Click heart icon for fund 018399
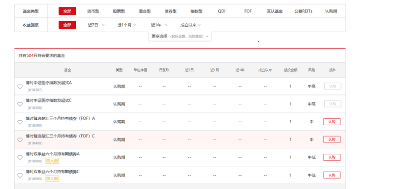Screen dimensions: 396x189 click(x=20, y=122)
